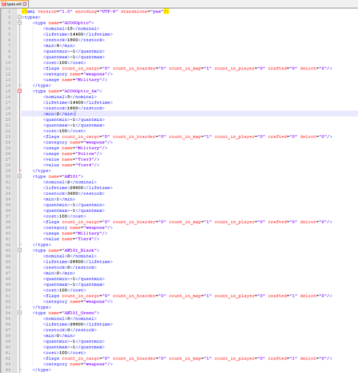Click value name="Tier3" on line 27
The image size is (358, 373).
coord(71,160)
